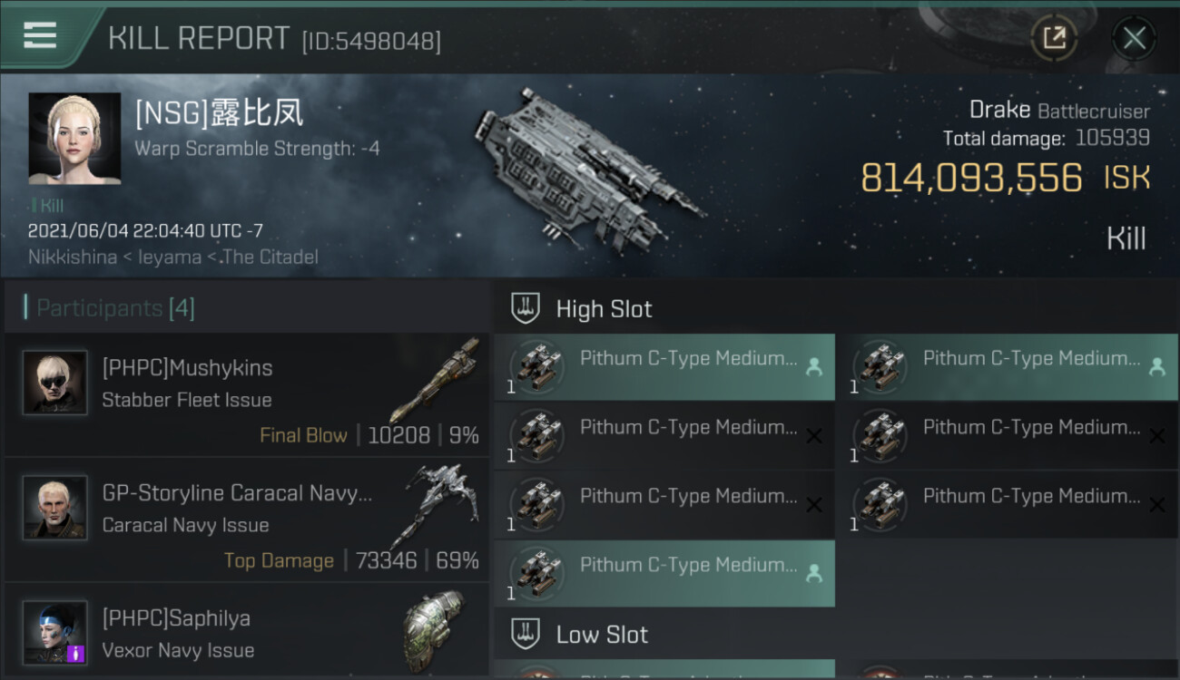
Task: Open GP-Storyline pilot portrait
Action: pos(55,508)
